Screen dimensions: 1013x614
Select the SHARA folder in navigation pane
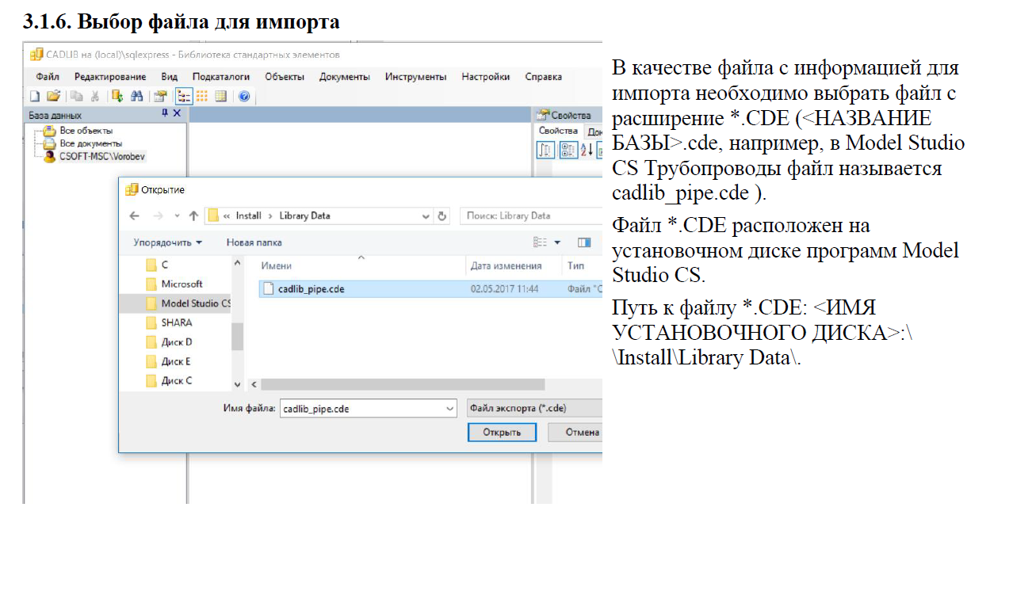176,323
